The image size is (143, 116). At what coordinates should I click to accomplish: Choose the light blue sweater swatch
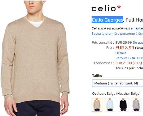pos(110,105)
